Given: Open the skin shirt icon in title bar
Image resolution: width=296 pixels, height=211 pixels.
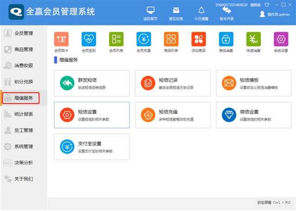Looking at the screenshot, I should [267, 5].
